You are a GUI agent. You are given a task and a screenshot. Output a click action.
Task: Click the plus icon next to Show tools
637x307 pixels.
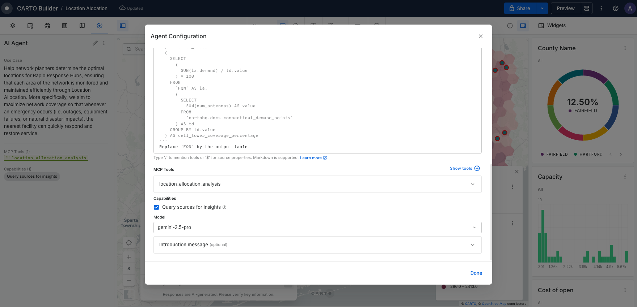[x=477, y=168]
